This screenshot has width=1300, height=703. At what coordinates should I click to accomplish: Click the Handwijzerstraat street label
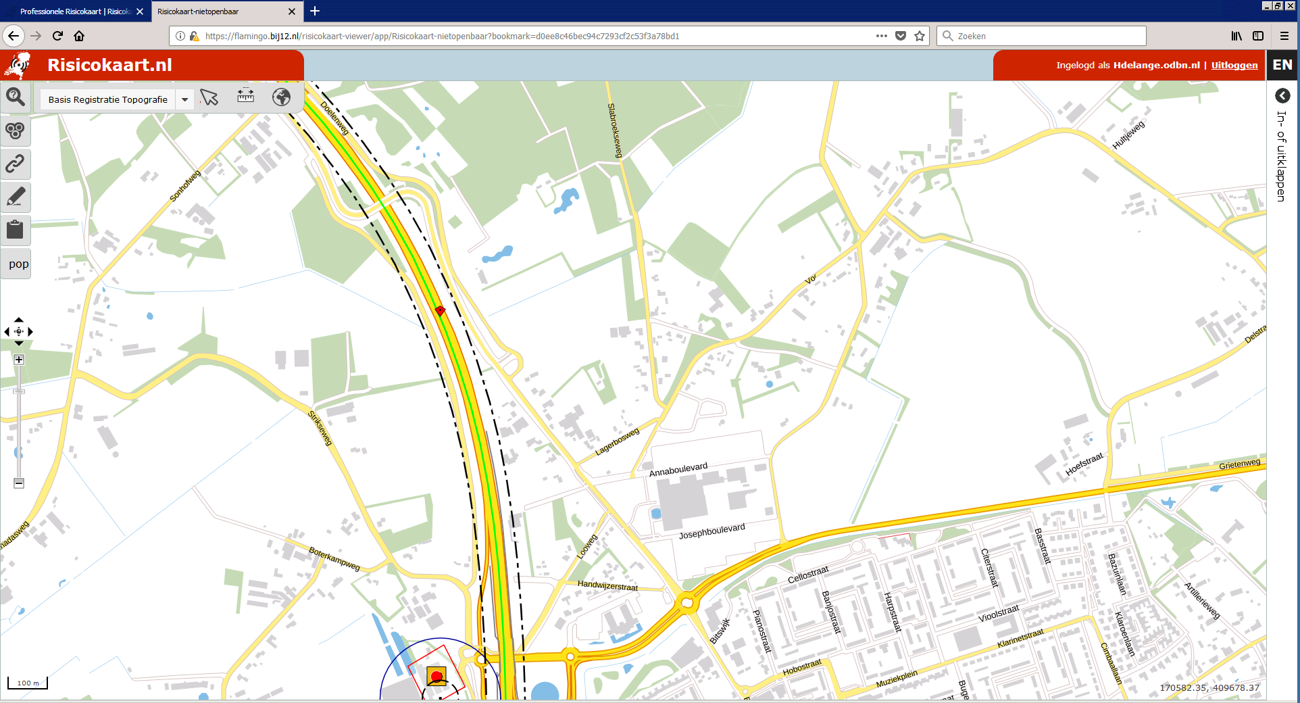coord(607,585)
